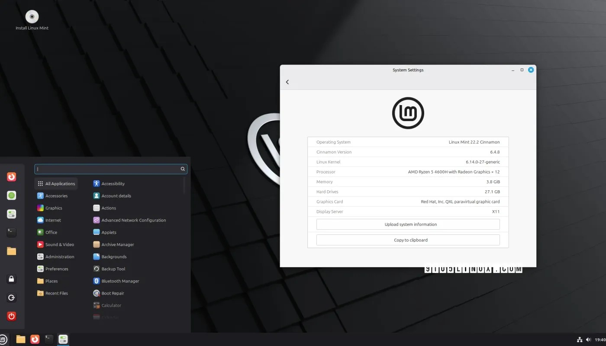This screenshot has width=606, height=346.
Task: Shut down using the red power icon
Action: pos(11,316)
